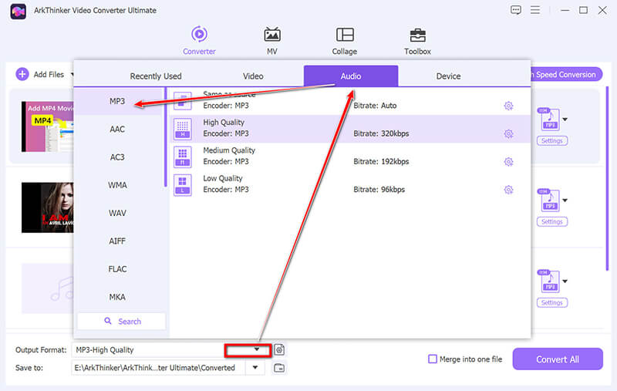
Task: Click the Add Files plus icon
Action: pos(22,74)
